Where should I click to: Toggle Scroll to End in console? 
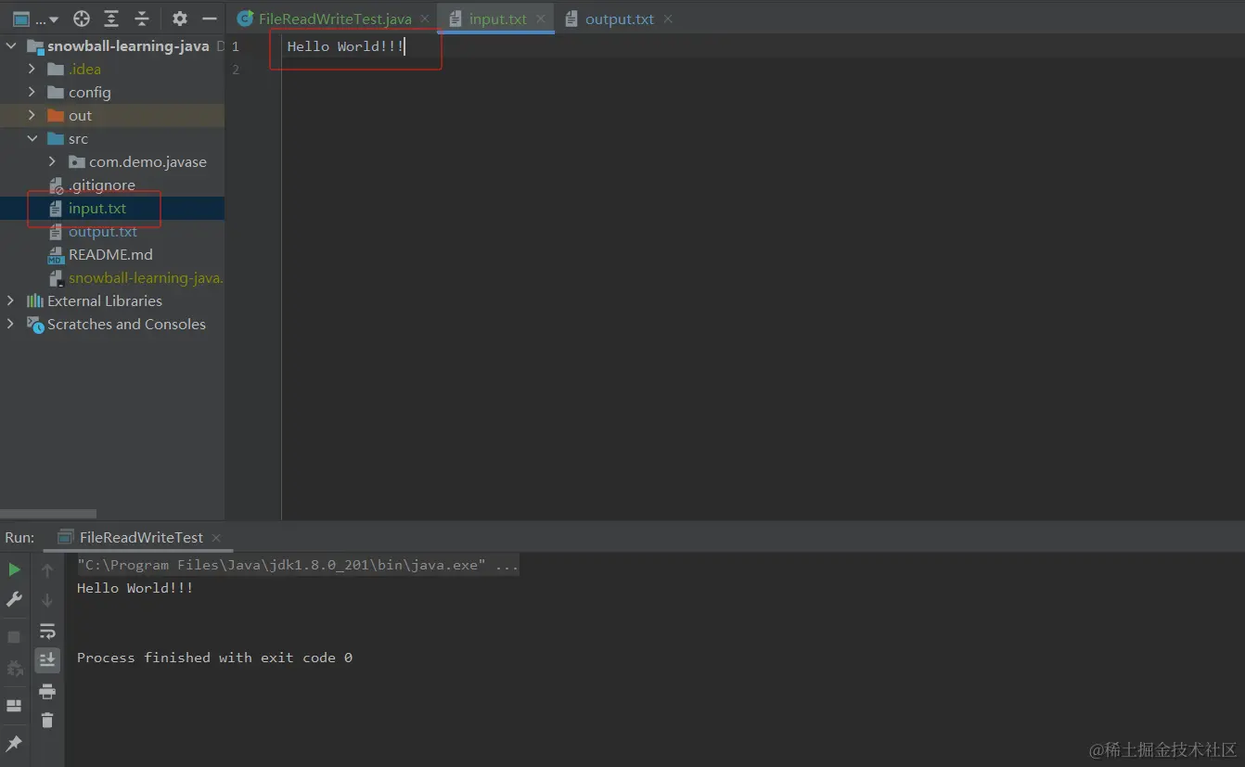pyautogui.click(x=47, y=660)
